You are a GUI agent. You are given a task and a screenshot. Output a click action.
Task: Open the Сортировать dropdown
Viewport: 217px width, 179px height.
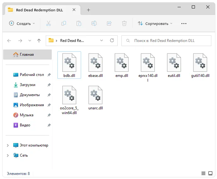(x=155, y=24)
